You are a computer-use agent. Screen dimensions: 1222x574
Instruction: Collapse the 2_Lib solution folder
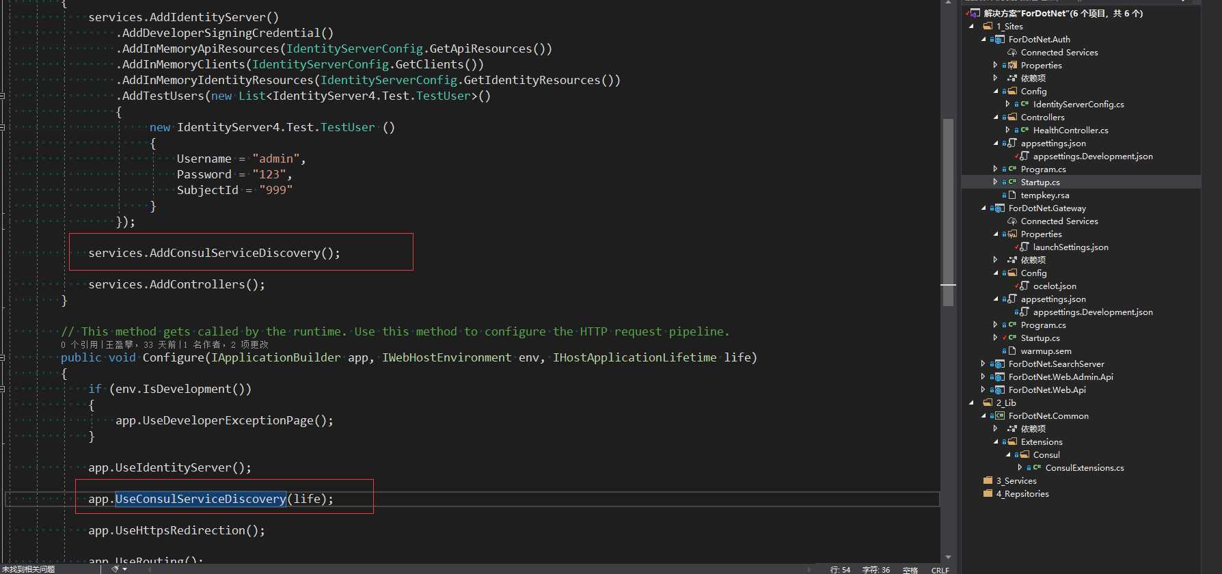(x=972, y=402)
